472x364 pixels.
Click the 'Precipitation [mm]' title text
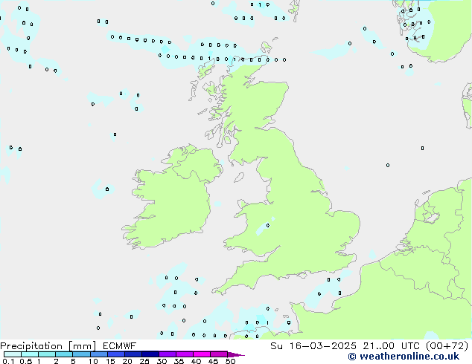coord(48,346)
